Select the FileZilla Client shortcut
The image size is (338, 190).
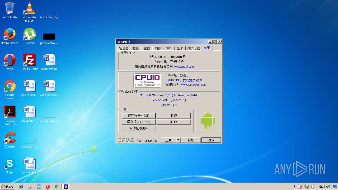(29, 62)
